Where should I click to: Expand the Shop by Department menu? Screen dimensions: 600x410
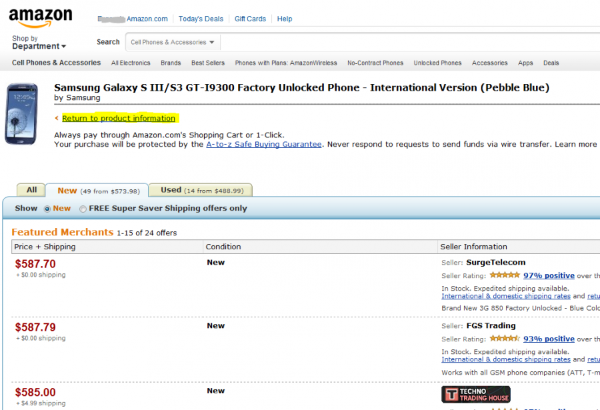click(x=39, y=43)
